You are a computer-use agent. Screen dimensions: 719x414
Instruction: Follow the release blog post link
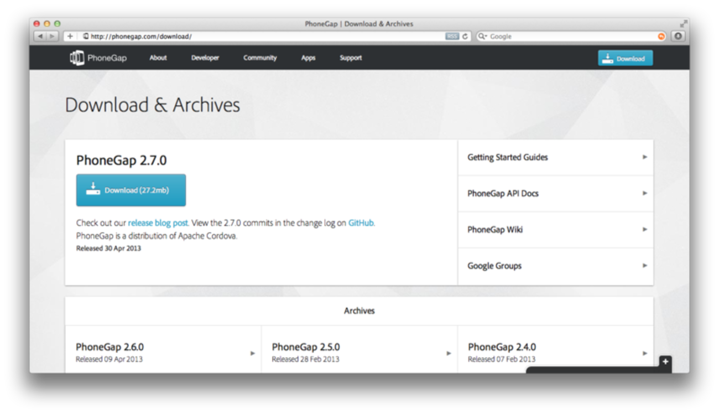point(158,223)
